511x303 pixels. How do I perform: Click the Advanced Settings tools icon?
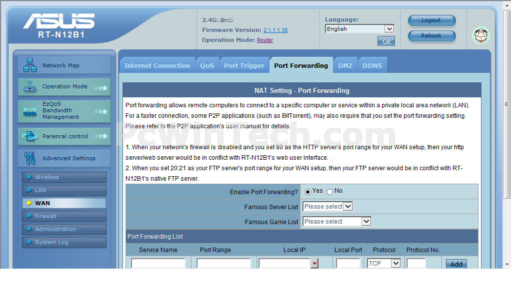[x=29, y=158]
